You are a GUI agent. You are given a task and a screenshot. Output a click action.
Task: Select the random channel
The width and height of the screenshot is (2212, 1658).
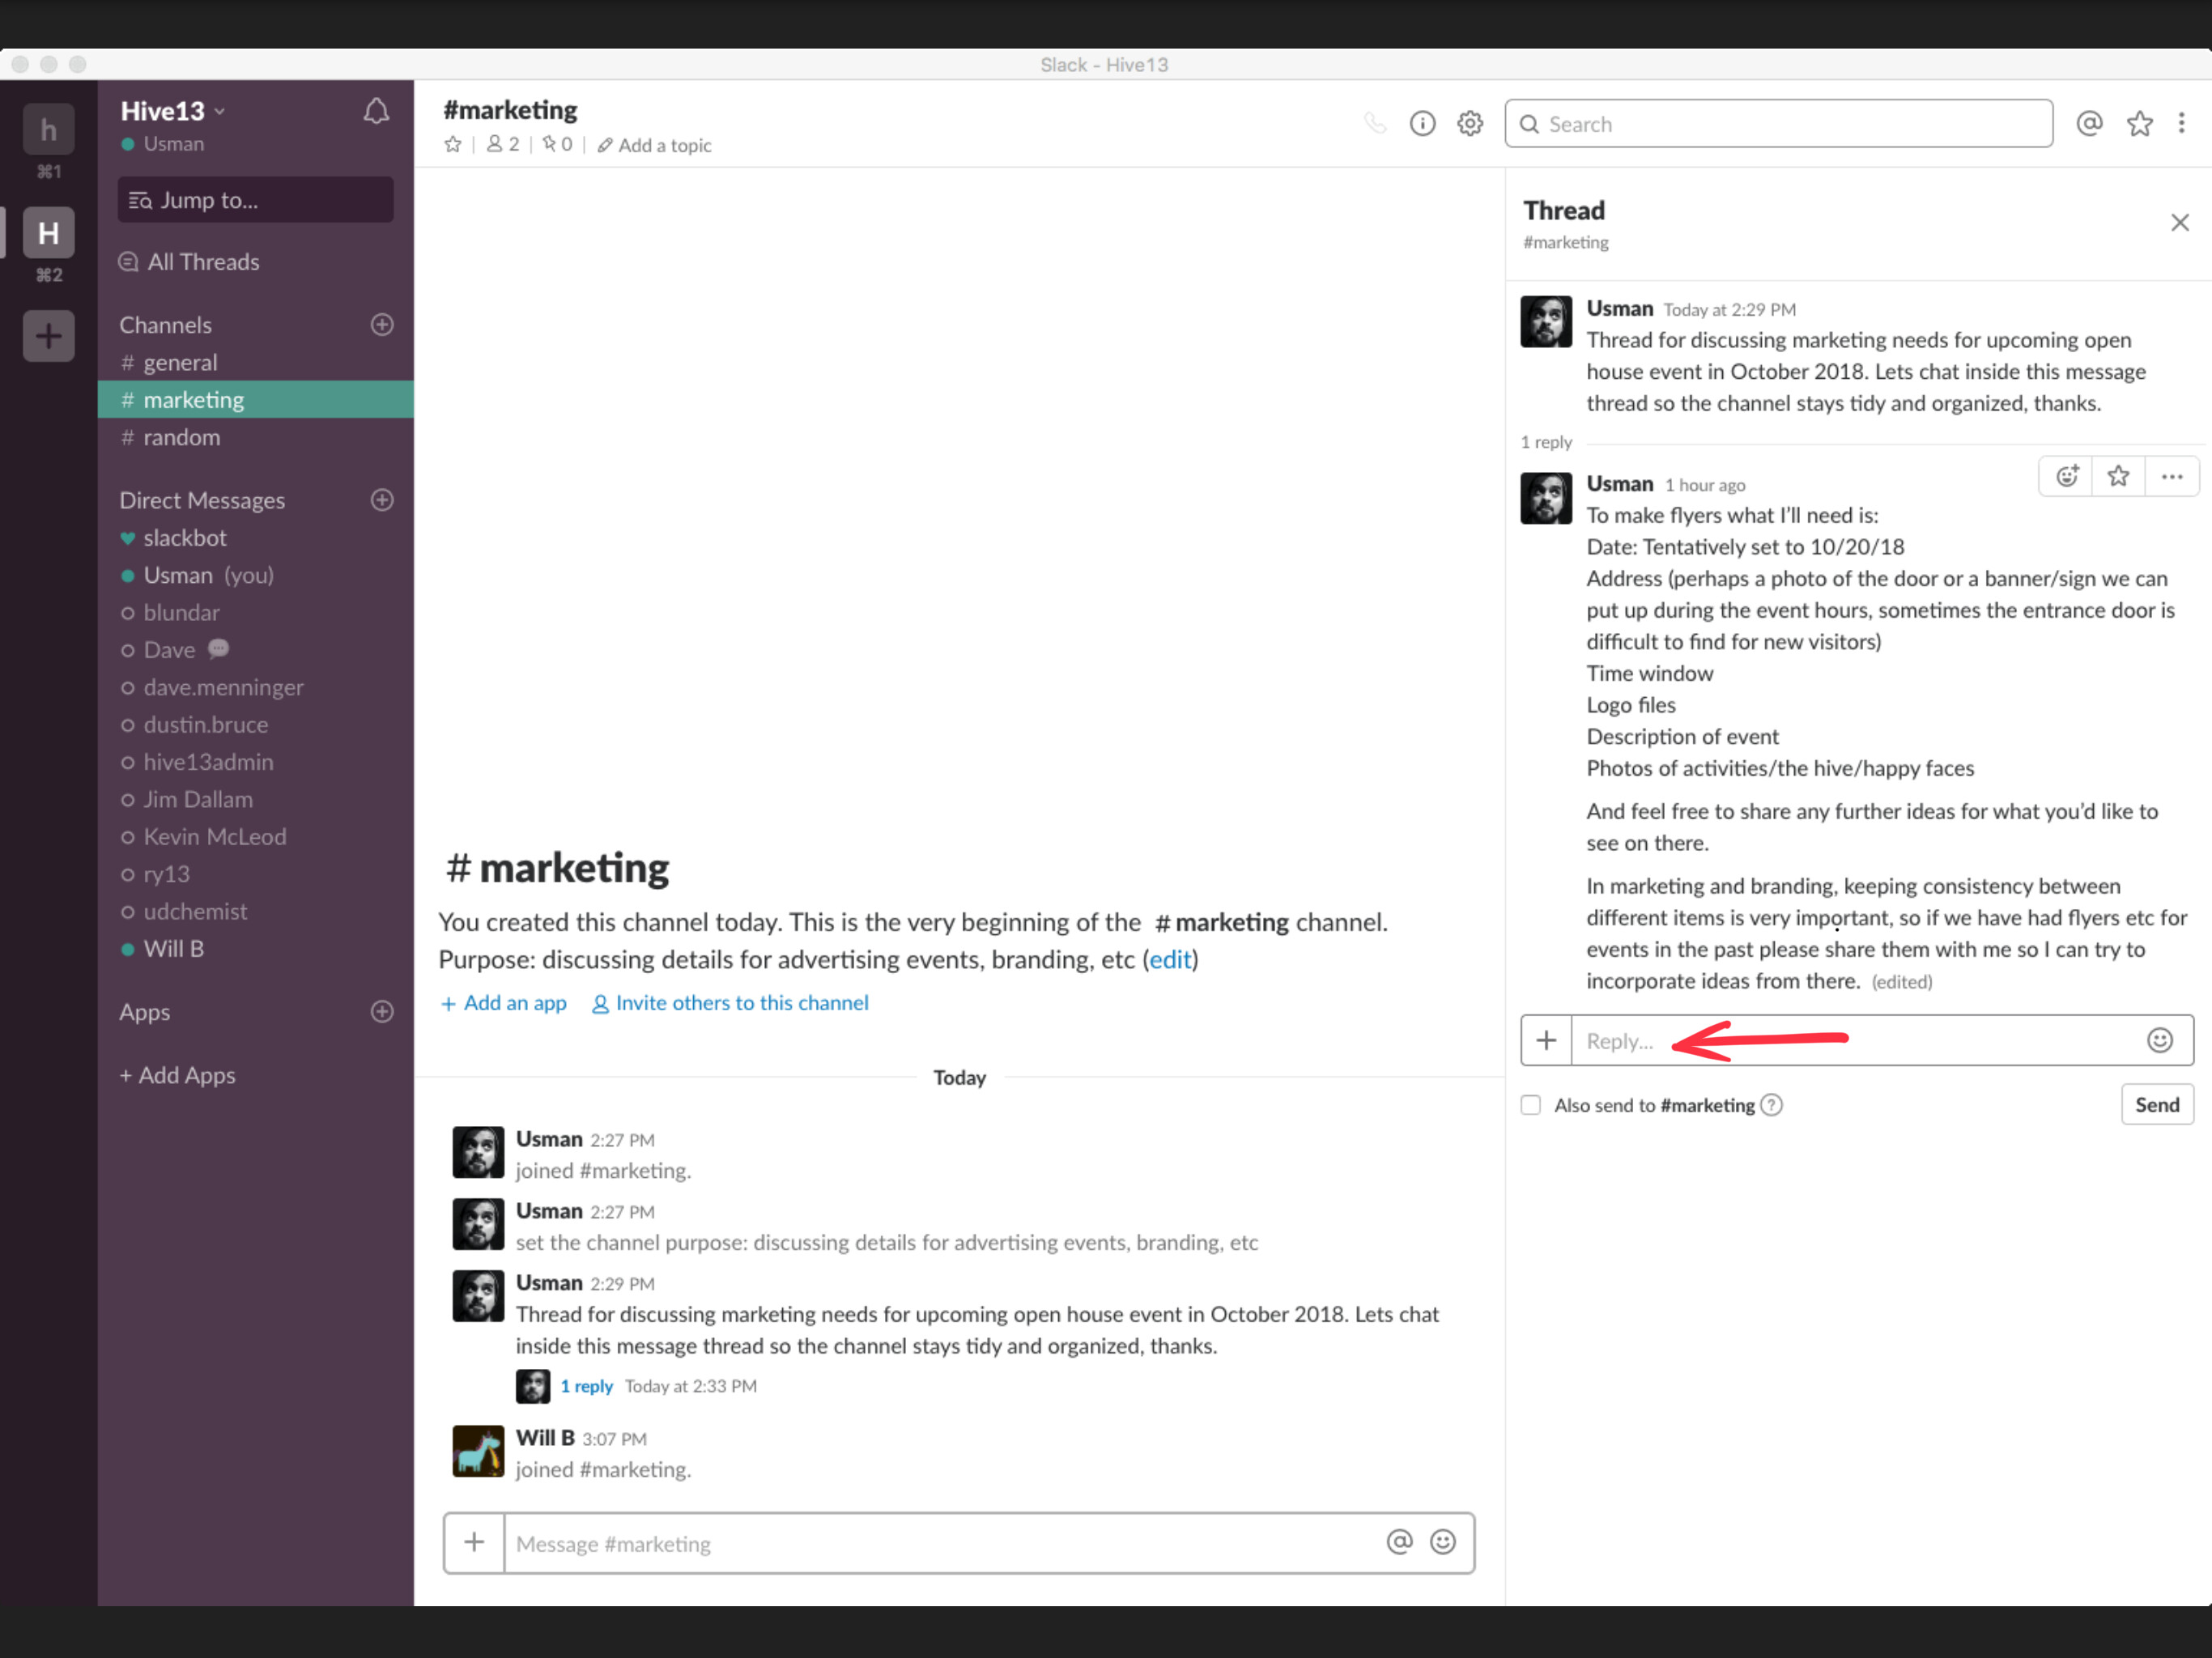point(255,437)
